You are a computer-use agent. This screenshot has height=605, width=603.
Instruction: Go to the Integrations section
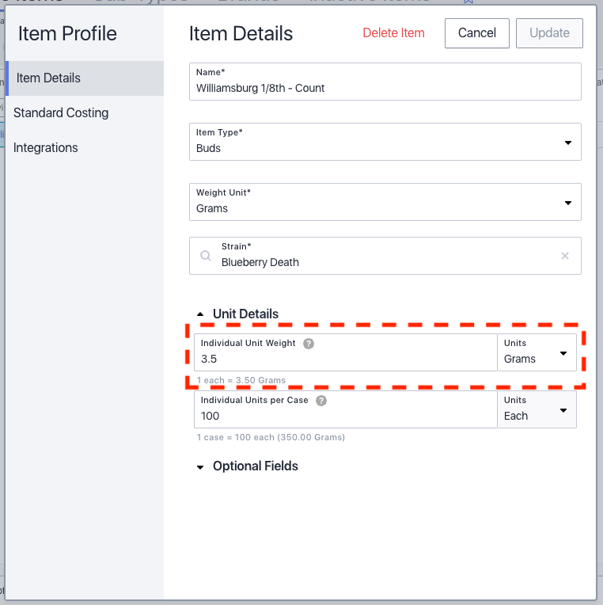coord(45,148)
